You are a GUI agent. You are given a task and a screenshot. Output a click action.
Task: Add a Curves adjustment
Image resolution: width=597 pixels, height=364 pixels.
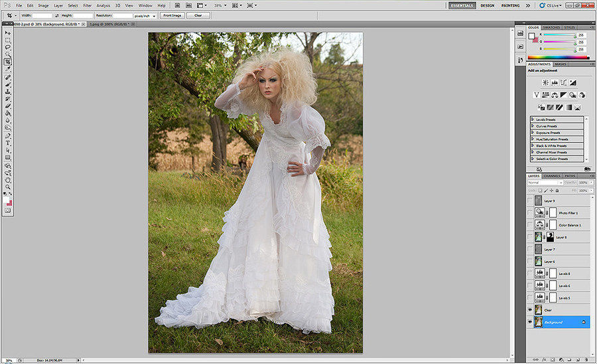(564, 82)
